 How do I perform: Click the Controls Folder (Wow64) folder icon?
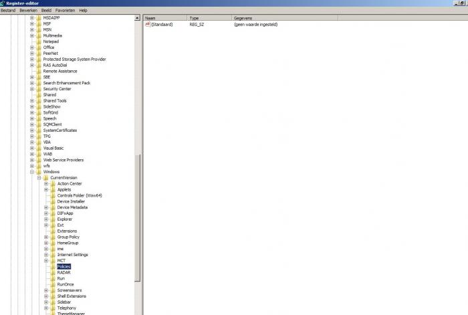[x=53, y=195]
